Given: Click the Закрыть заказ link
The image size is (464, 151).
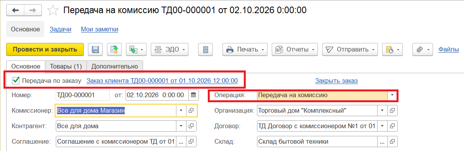Looking at the screenshot, I should tap(336, 81).
